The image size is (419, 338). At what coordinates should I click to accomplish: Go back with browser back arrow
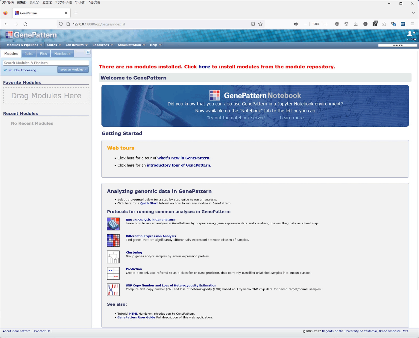point(7,24)
